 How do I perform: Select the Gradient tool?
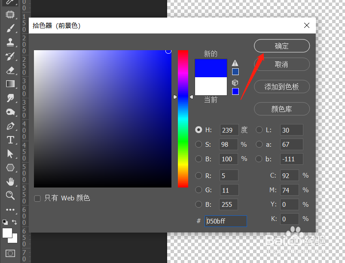(10, 84)
